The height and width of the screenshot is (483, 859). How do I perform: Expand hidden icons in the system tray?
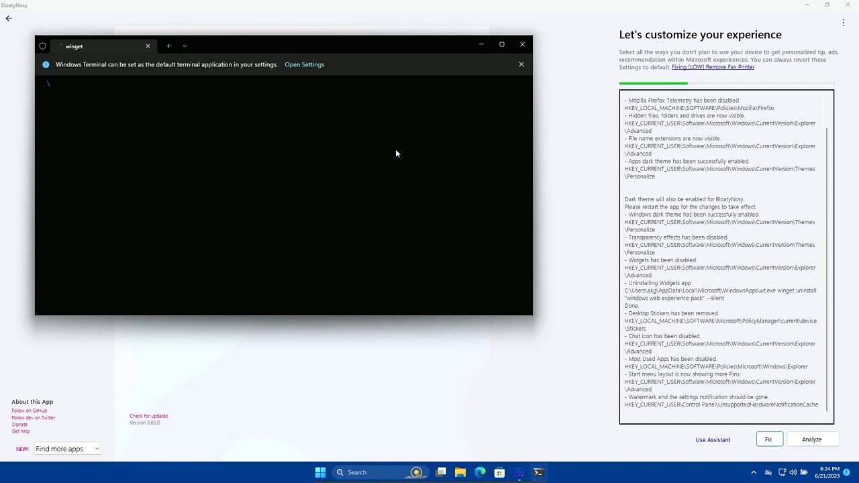[754, 472]
